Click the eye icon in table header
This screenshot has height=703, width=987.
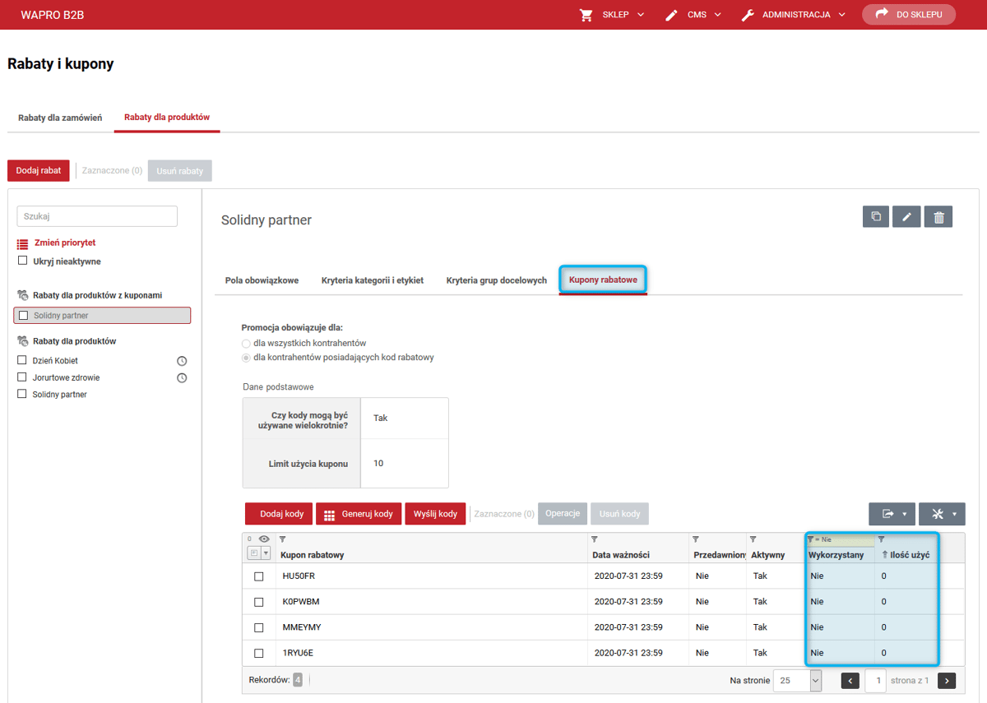tap(264, 539)
